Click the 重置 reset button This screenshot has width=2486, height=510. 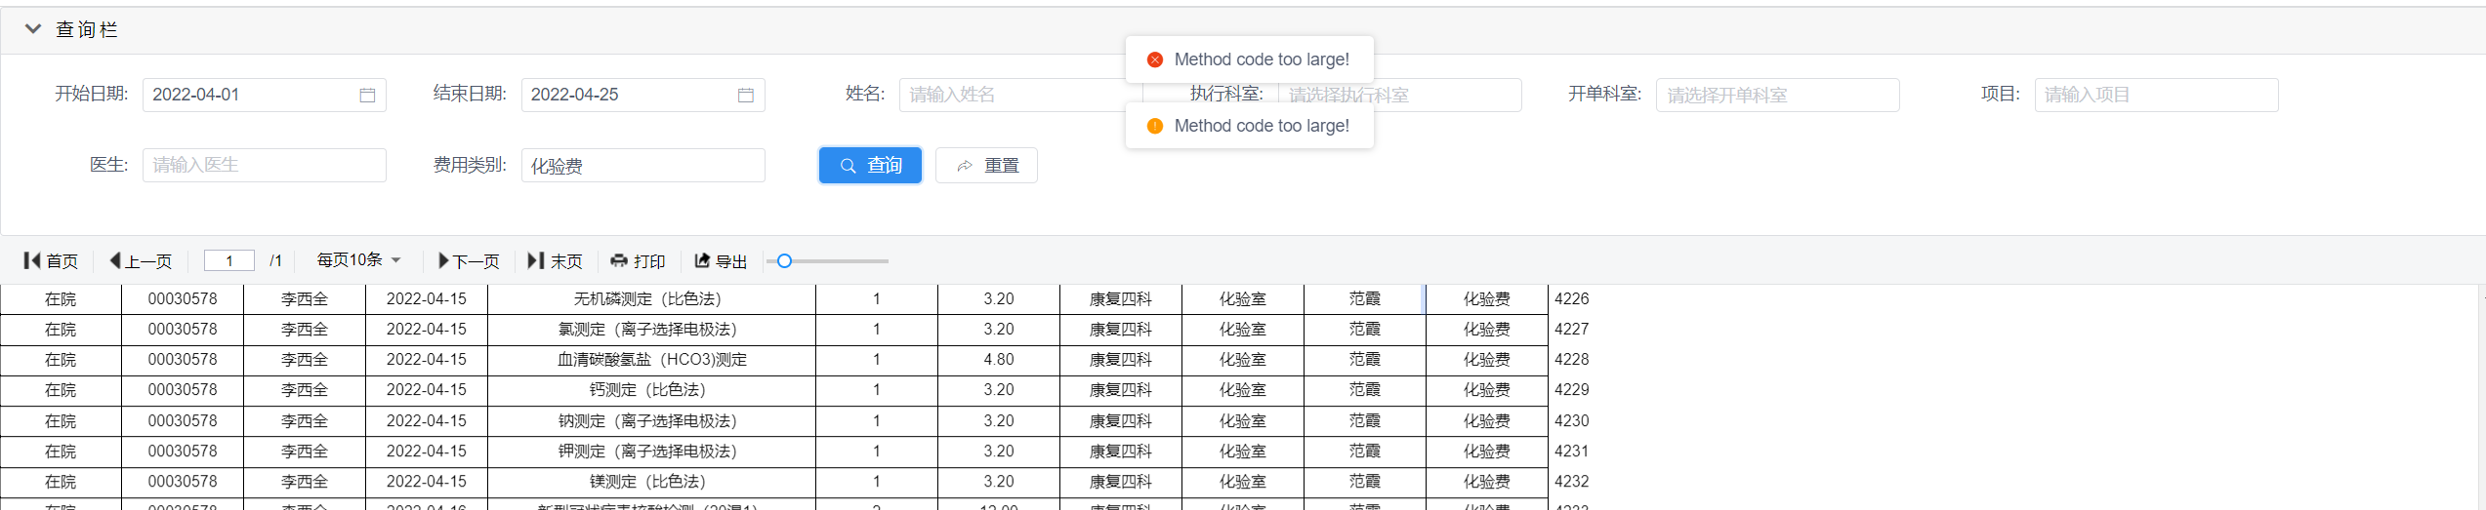(x=986, y=165)
